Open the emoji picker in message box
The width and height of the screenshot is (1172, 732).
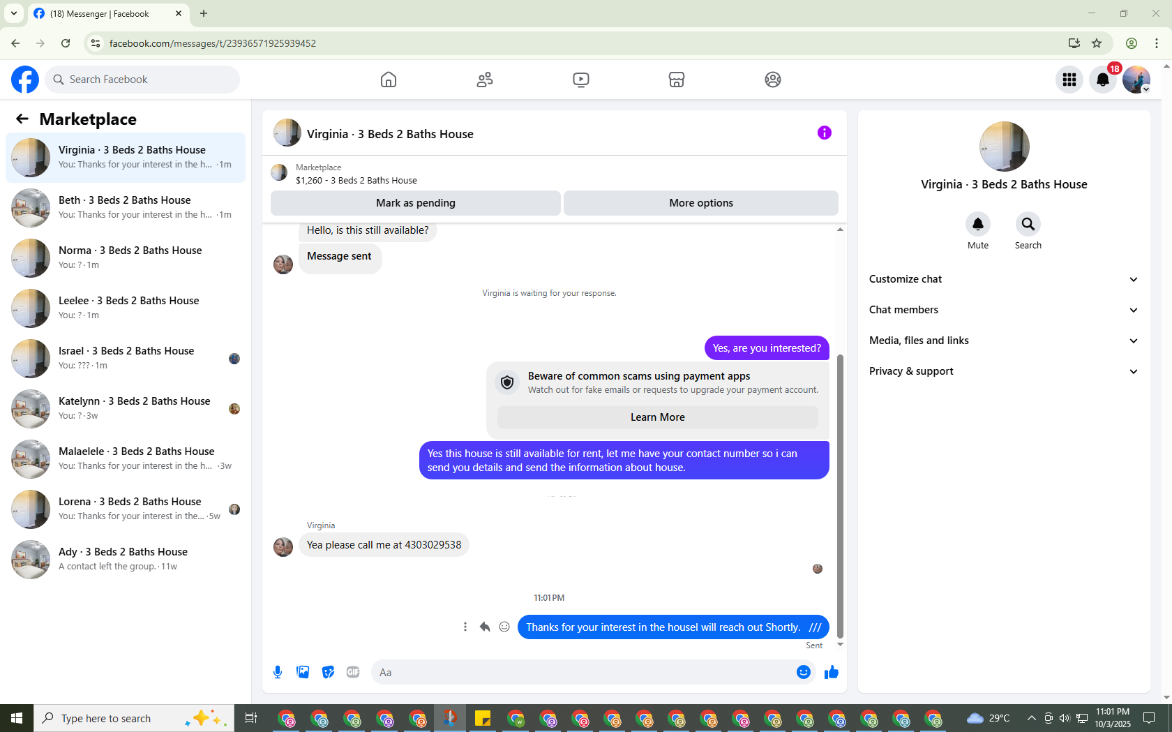[x=804, y=672]
